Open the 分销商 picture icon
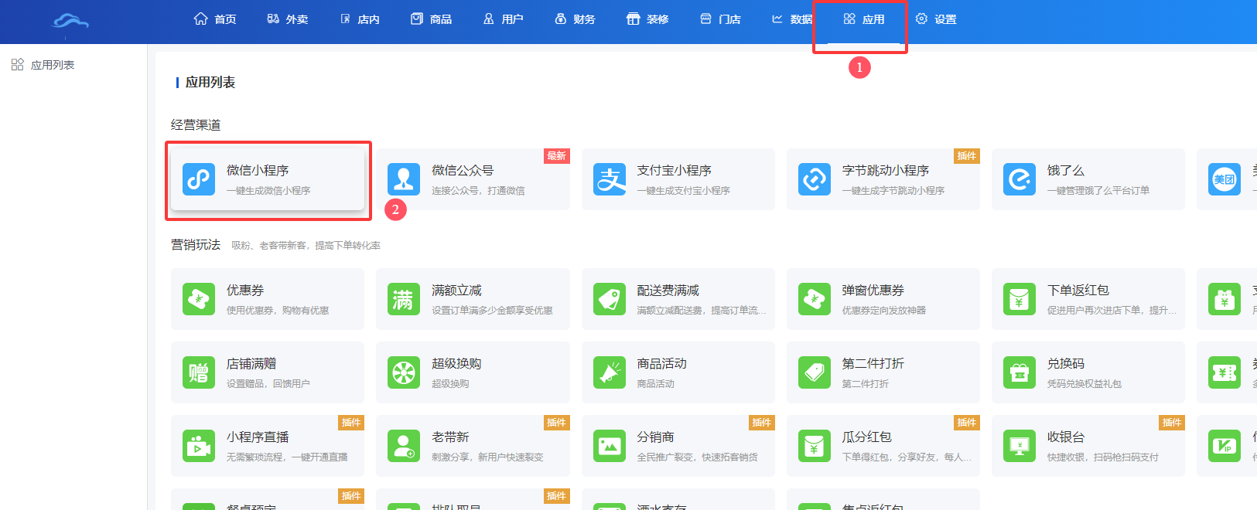Viewport: 1257px width, 510px height. (x=610, y=446)
